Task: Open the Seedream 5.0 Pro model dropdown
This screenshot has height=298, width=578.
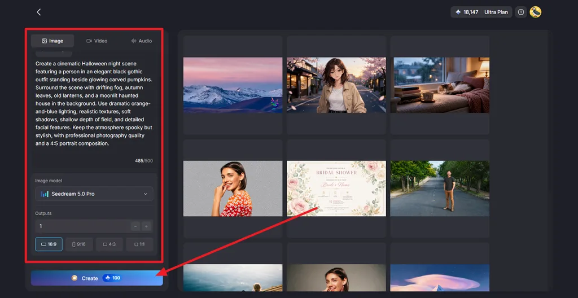Action: click(x=94, y=194)
